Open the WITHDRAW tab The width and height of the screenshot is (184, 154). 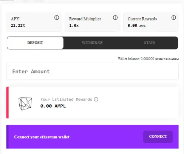92,43
